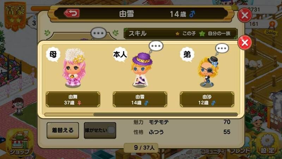Image resolution: width=282 pixels, height=159 pixels.
Task: Click the orange plus icon near 161
Action: point(272,23)
